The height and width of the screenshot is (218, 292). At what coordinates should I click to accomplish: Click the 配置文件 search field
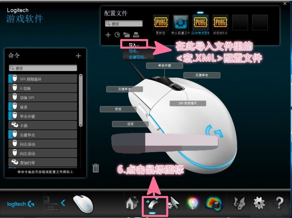(124, 23)
